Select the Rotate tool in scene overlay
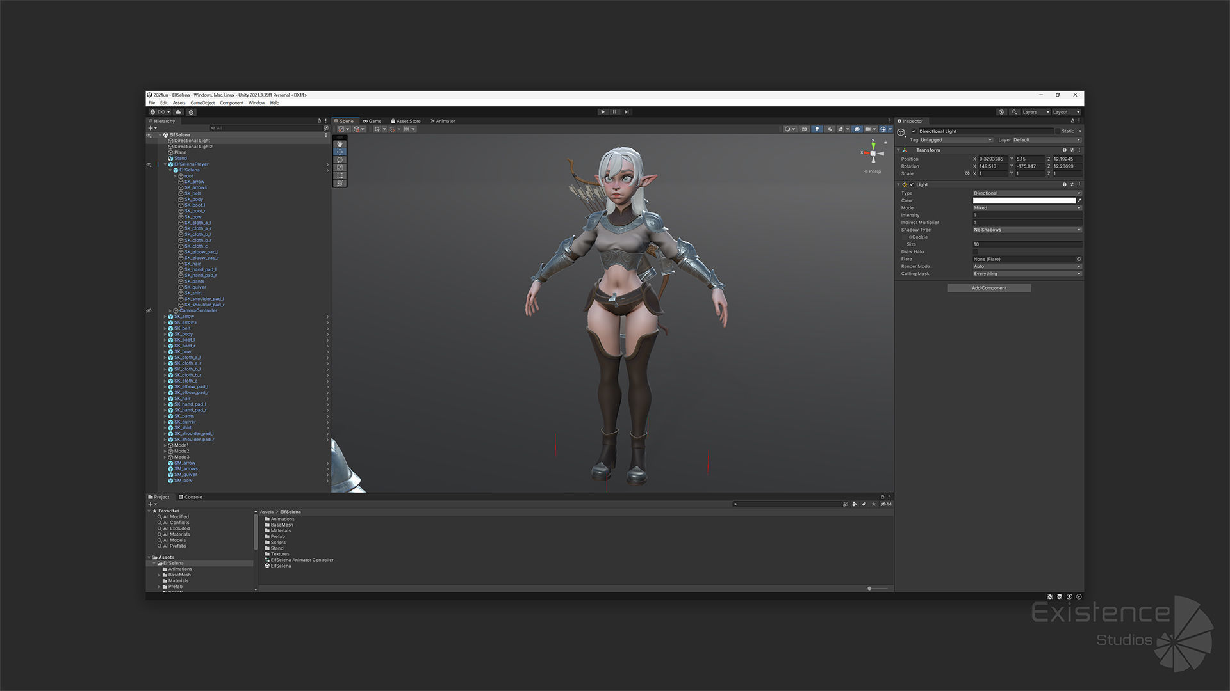 (x=340, y=159)
